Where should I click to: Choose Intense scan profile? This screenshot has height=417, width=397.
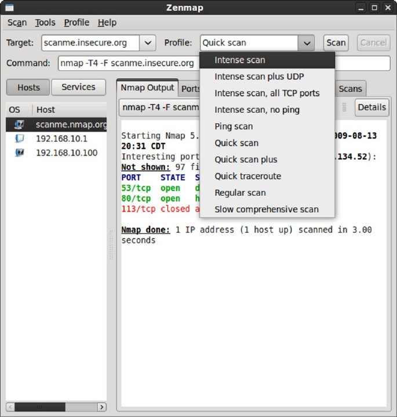point(267,60)
